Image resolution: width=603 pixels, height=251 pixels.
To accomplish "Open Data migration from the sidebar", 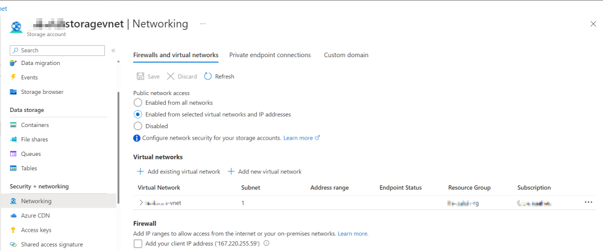I will tap(40, 63).
